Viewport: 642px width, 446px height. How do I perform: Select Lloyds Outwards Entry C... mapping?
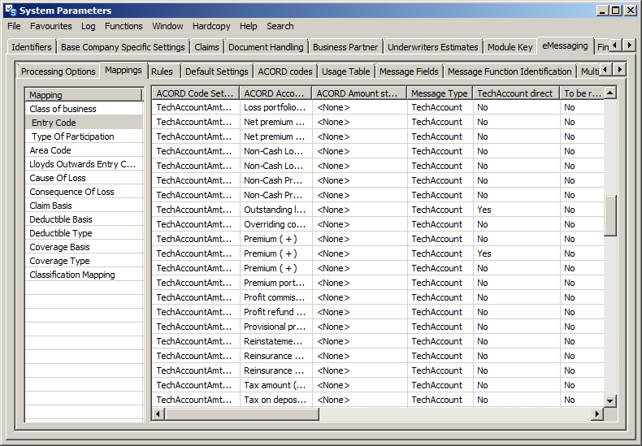click(x=84, y=164)
